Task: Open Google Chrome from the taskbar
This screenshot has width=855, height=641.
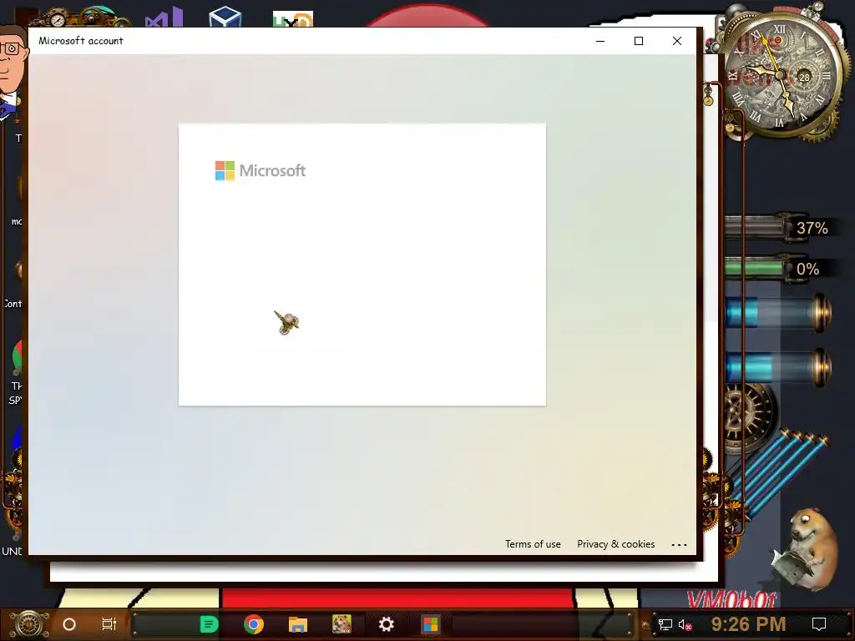Action: click(254, 624)
